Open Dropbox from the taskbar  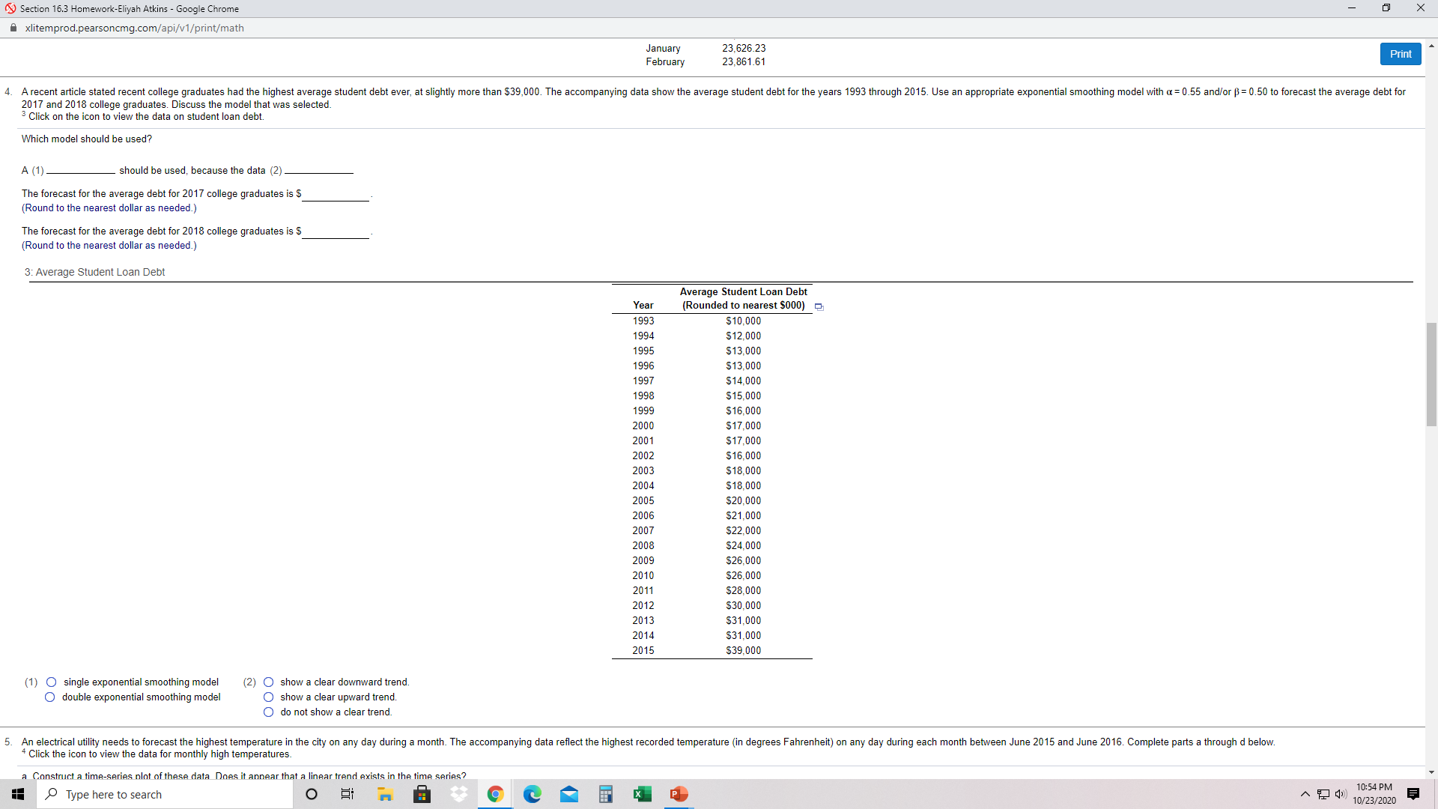pyautogui.click(x=458, y=794)
